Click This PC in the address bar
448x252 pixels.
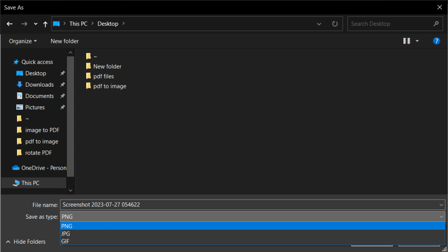tap(78, 24)
